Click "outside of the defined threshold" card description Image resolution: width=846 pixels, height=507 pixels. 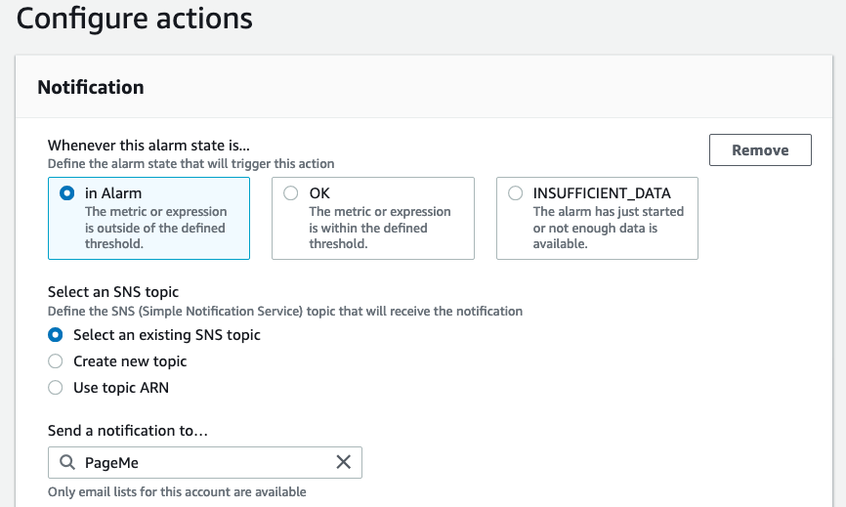coord(155,228)
